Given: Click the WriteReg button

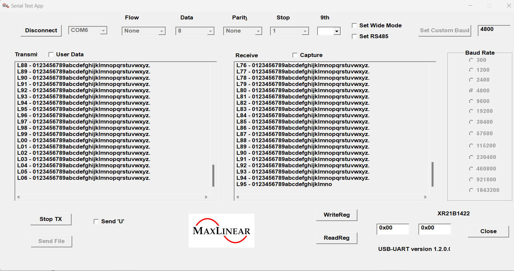Looking at the screenshot, I should [336, 215].
